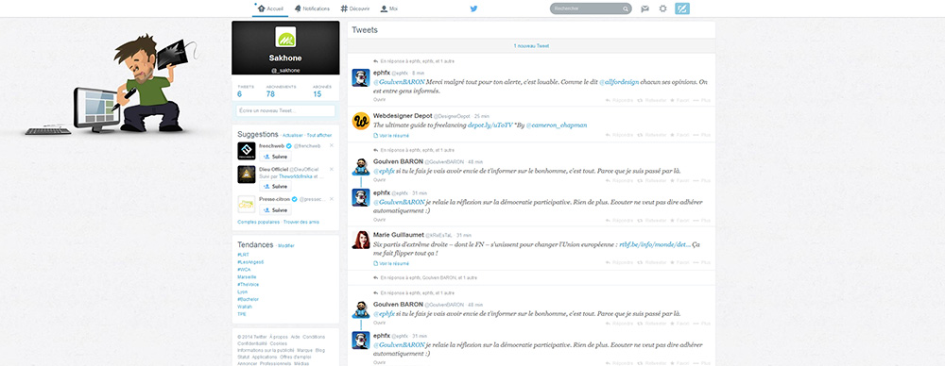Click Modifier next to Tendances
945x366 pixels.
point(286,246)
